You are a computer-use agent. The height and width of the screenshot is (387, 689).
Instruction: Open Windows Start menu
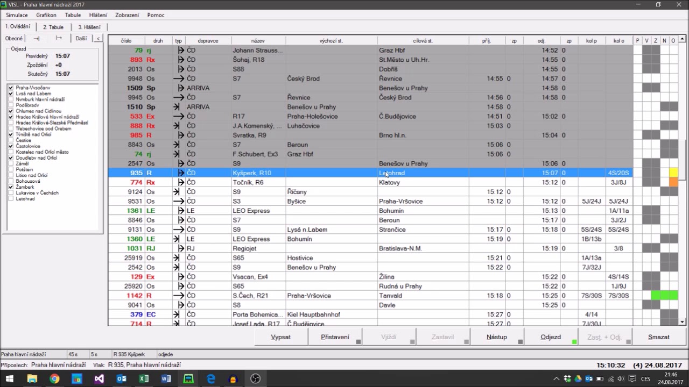[10, 379]
